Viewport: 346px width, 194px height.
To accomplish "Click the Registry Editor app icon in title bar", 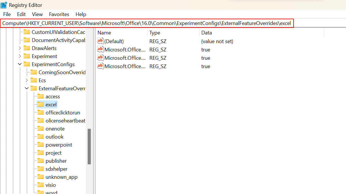I will point(4,5).
